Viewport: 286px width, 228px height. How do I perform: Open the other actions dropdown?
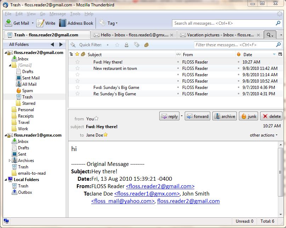[264, 135]
